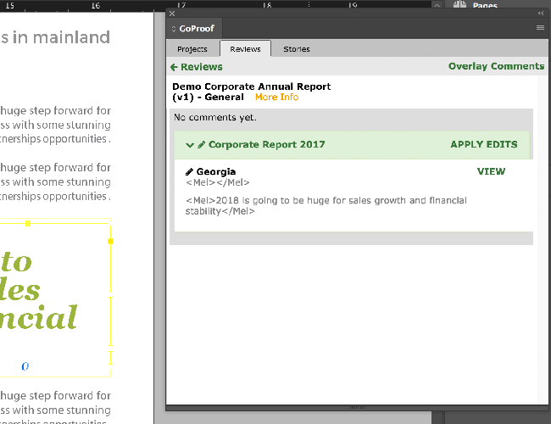Screen dimensions: 551x424
Task: Click the back arrow next to Reviews
Action: coord(174,67)
